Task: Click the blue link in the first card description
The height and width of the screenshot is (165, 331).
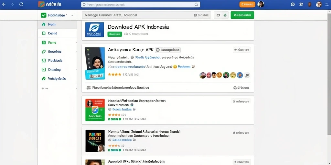Action: coord(148,57)
